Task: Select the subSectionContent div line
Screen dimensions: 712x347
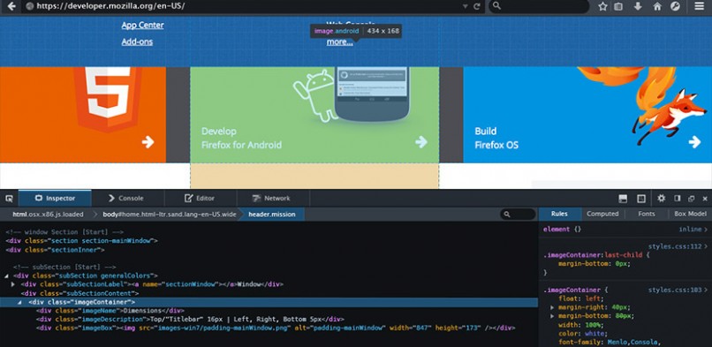Action: (80, 293)
